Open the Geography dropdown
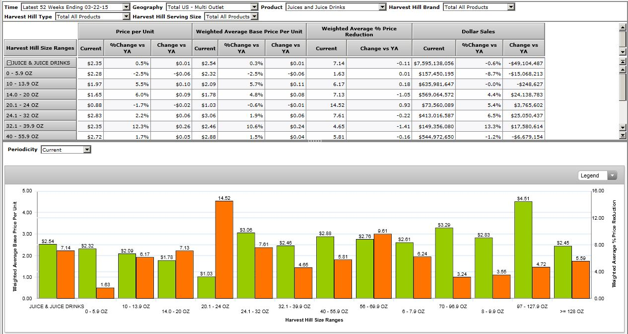This screenshot has width=628, height=334. click(x=254, y=7)
